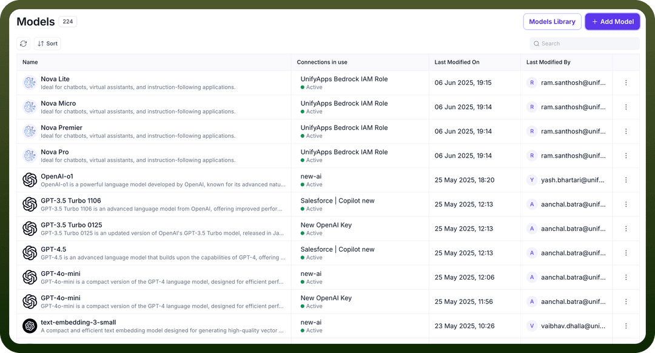Open the three-dot menu for GPT-3.5 Turbo 1106

coord(626,204)
